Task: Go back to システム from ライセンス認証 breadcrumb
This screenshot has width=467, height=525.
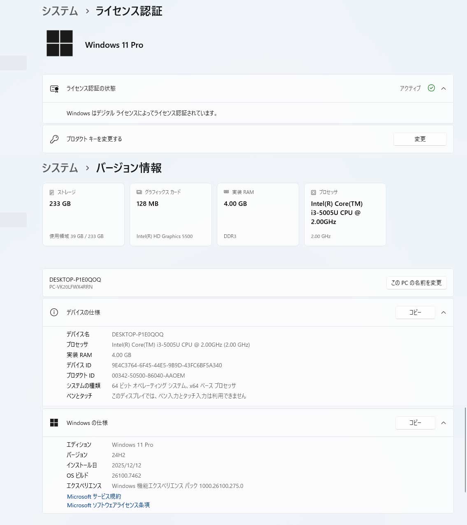Action: coord(60,11)
